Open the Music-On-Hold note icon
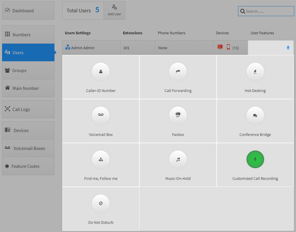 coord(178,159)
